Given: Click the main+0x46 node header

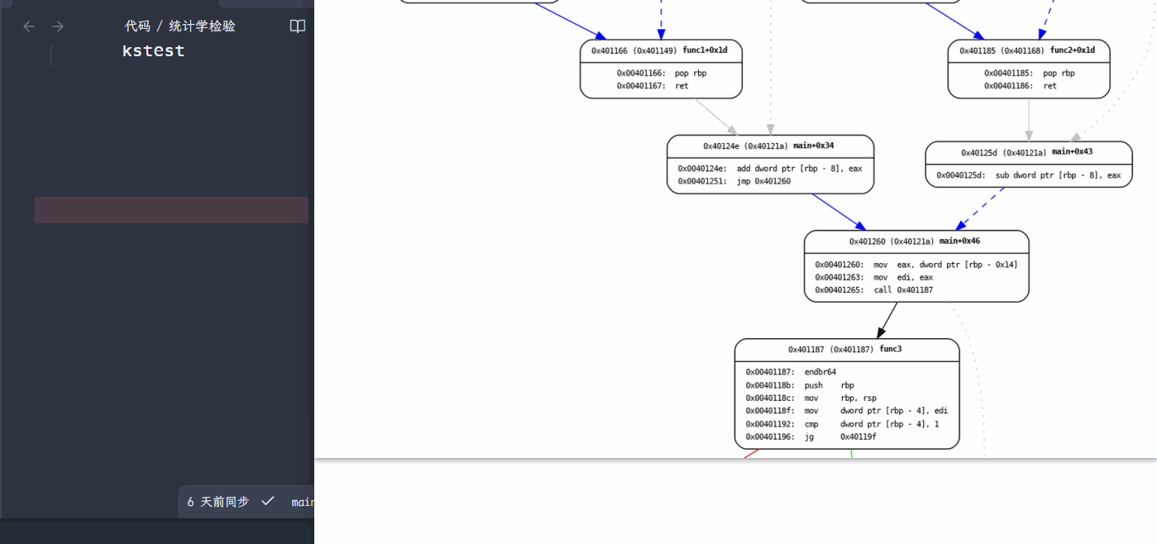Looking at the screenshot, I should pos(915,241).
